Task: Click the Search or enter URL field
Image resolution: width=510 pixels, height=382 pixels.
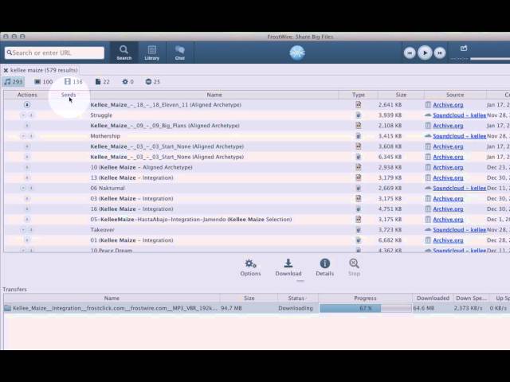Action: (54, 53)
